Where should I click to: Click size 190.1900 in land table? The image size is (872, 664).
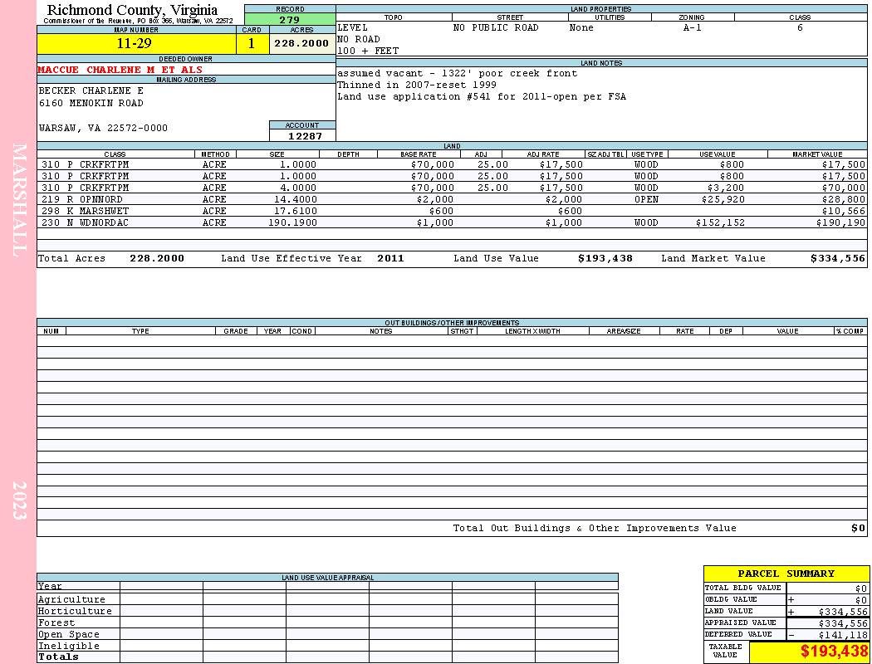292,222
